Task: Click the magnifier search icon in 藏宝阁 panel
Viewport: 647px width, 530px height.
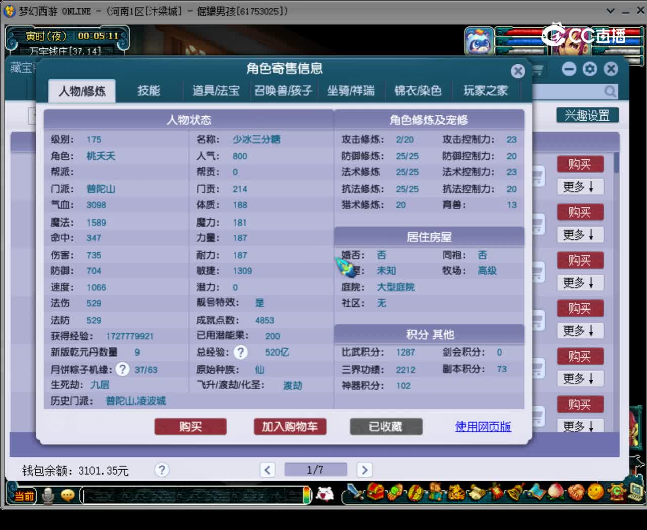Action: pyautogui.click(x=610, y=92)
